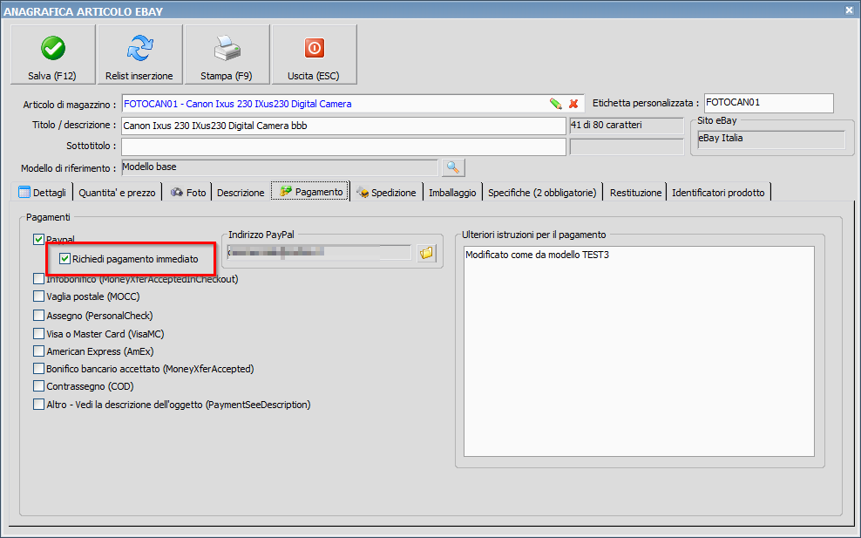Viewport: 861px width, 538px height.
Task: Click the green pencil edit icon for Articolo di magazzino
Action: tap(556, 104)
